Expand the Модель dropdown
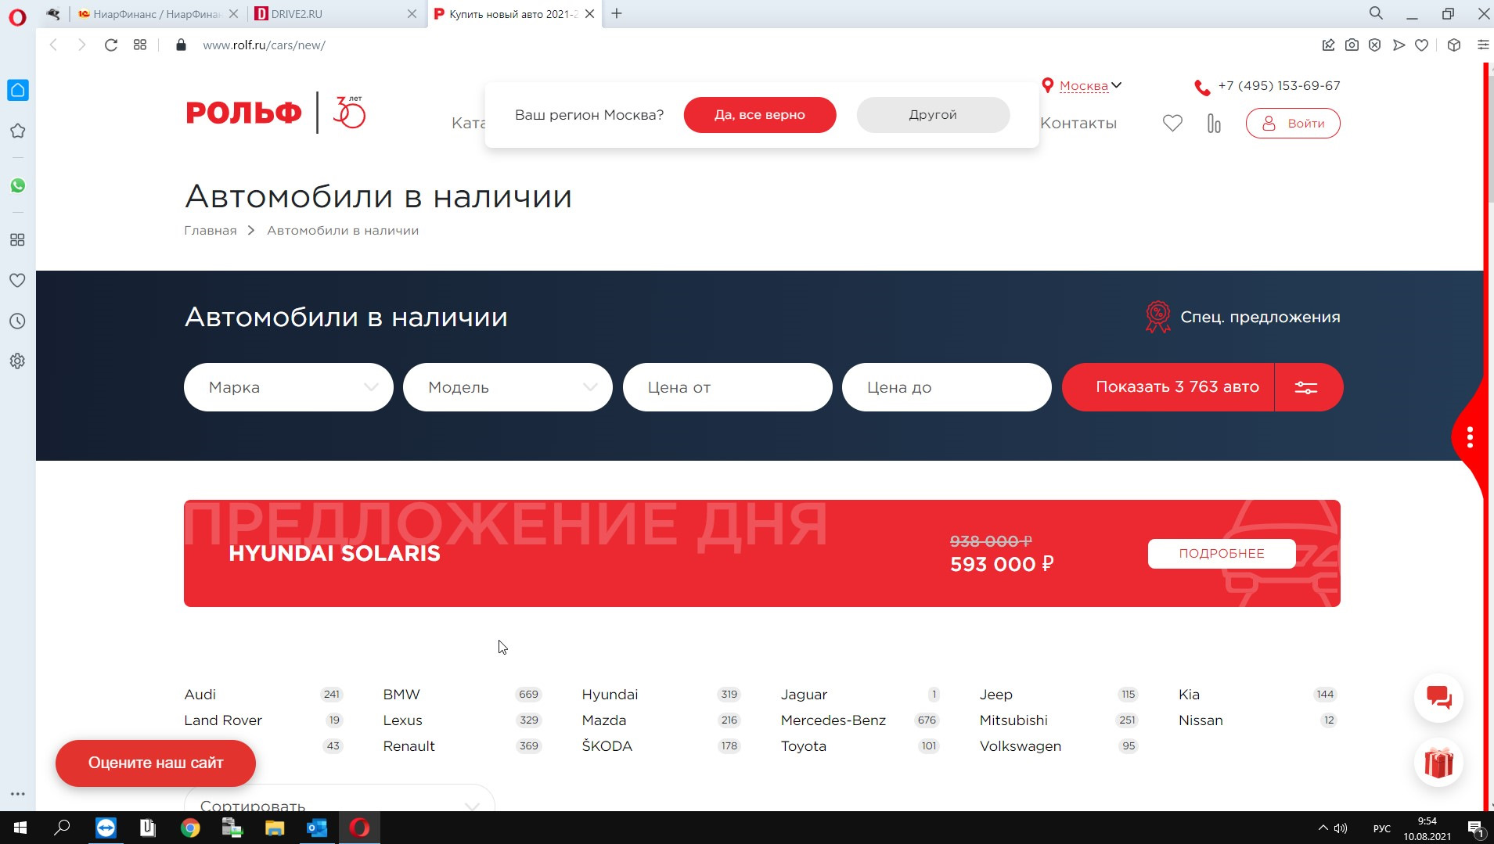Screen dimensions: 1494x844 point(508,387)
